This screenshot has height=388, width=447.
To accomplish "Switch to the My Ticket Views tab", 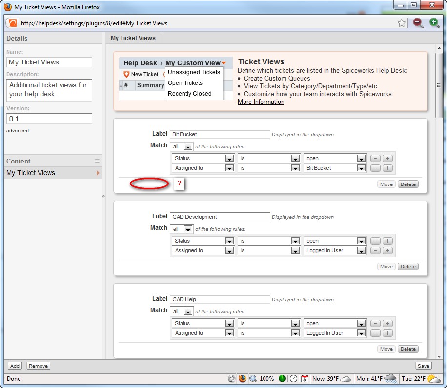I will click(133, 38).
